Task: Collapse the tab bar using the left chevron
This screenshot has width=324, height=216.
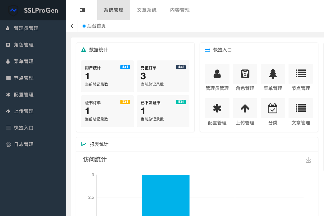Action: (72, 26)
